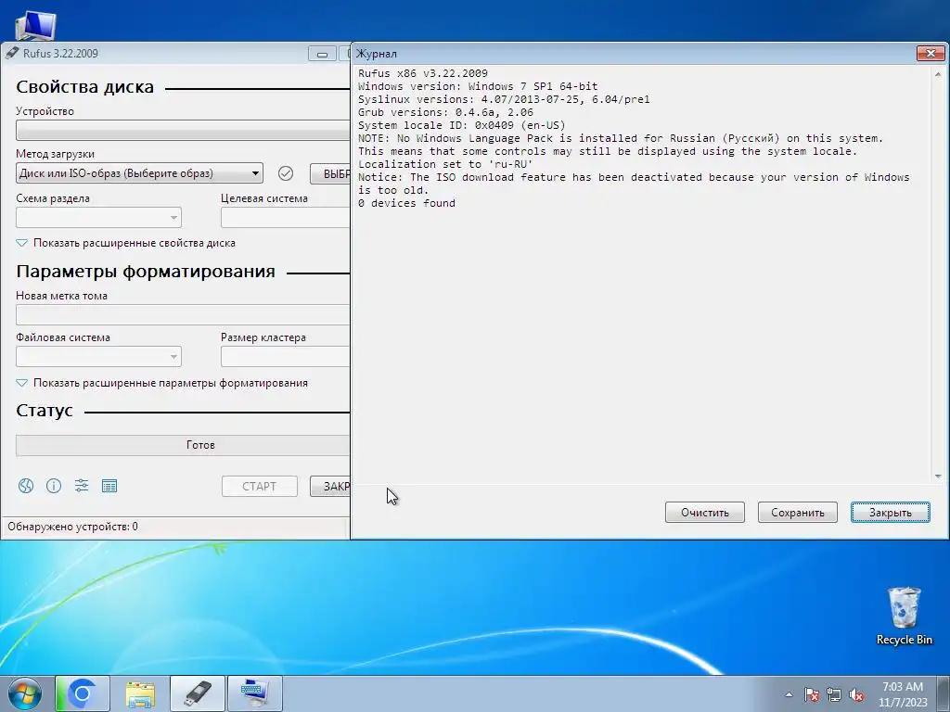This screenshot has width=950, height=712.
Task: Open the Rufus settings sliders icon
Action: click(x=82, y=486)
